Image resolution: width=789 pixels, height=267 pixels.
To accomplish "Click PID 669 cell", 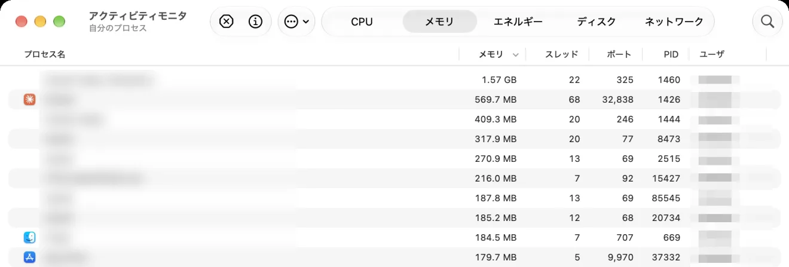I will [672, 238].
